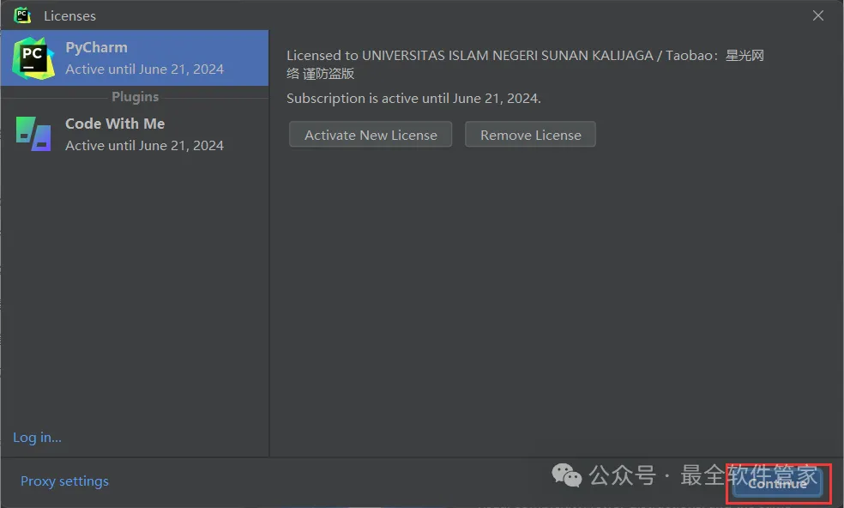Click 'Active until June 21, 2024' under PyCharm
844x508 pixels.
pos(144,70)
